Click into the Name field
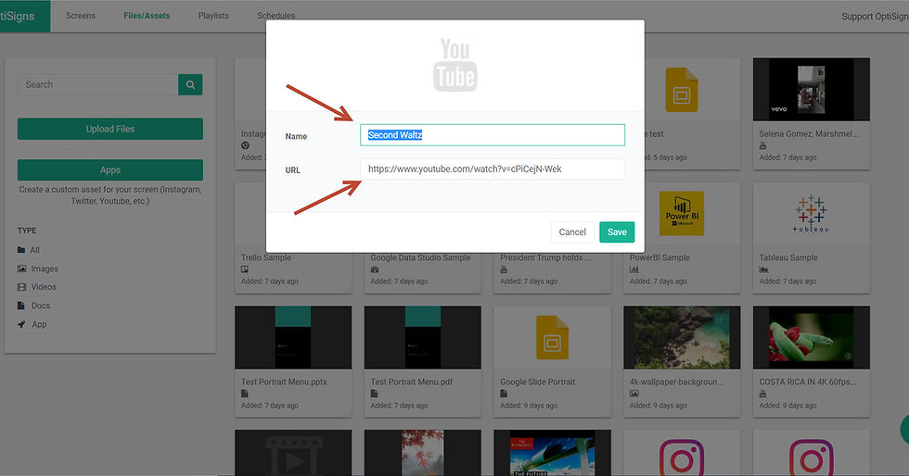909x476 pixels. click(493, 135)
